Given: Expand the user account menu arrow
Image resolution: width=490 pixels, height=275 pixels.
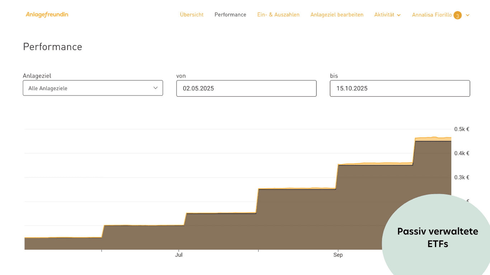Looking at the screenshot, I should click(467, 15).
